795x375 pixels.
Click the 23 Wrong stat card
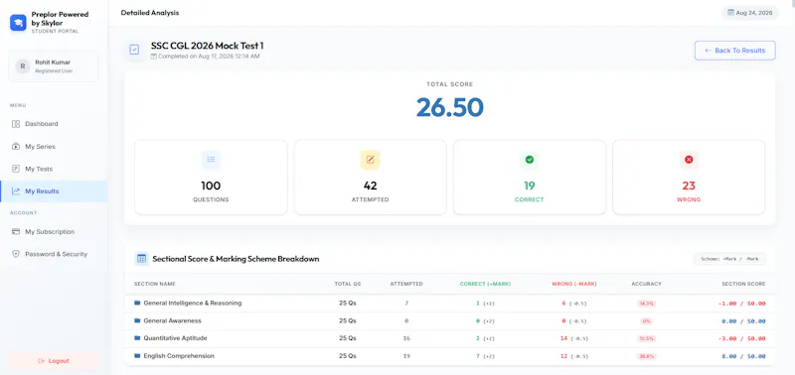click(x=689, y=178)
